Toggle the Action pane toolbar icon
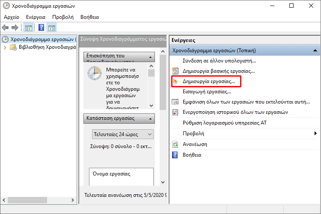 pos(52,28)
